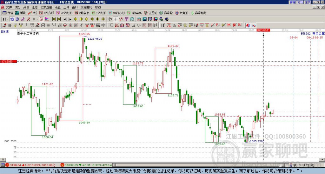The height and width of the screenshot is (174, 325).
Task: Select the zigzag wave line tool
Action: tap(139, 25)
